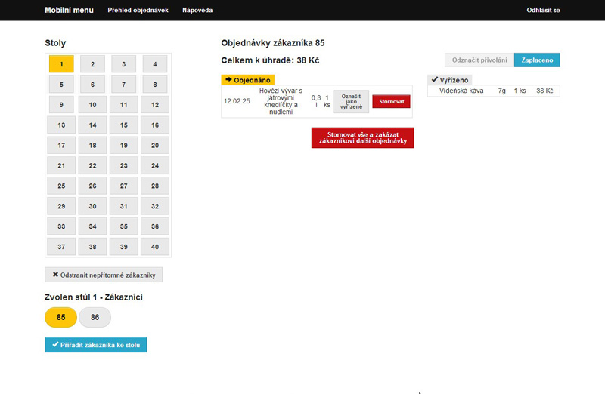
Task: Select table 7 from the grid
Action: pos(124,85)
